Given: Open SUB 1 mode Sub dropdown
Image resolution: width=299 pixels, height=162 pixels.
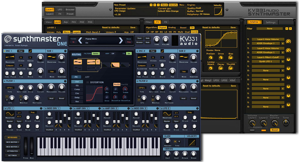Looking at the screenshot, I should click(x=52, y=72).
